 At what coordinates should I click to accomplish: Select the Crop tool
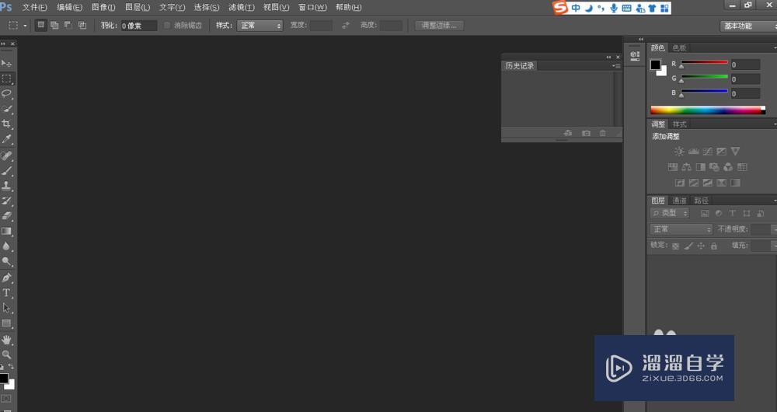[x=6, y=124]
